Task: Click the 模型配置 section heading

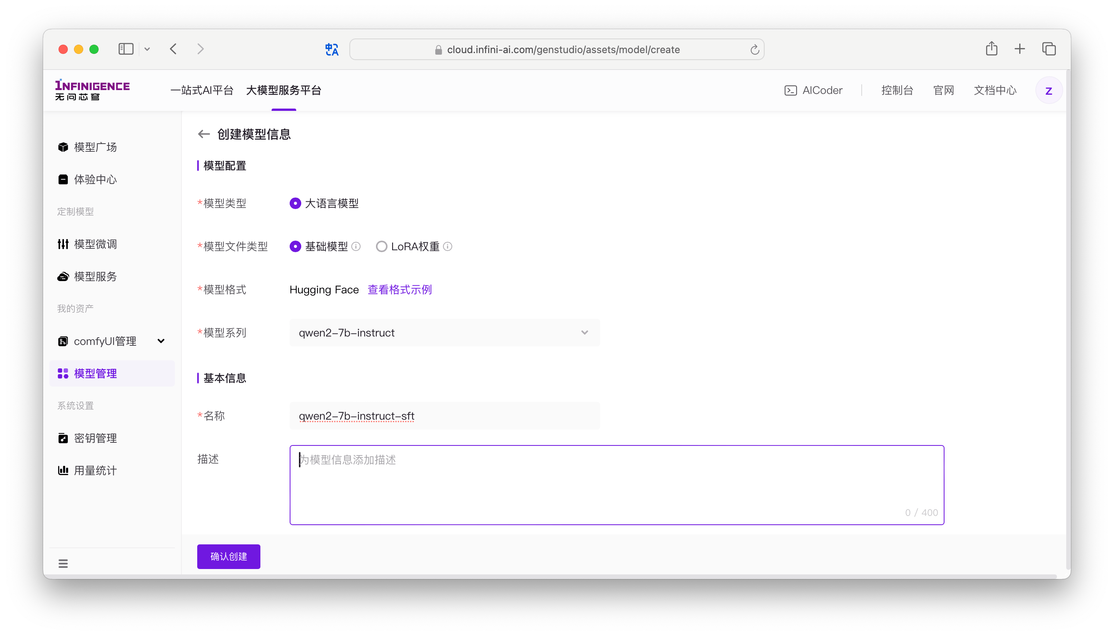Action: pos(225,166)
